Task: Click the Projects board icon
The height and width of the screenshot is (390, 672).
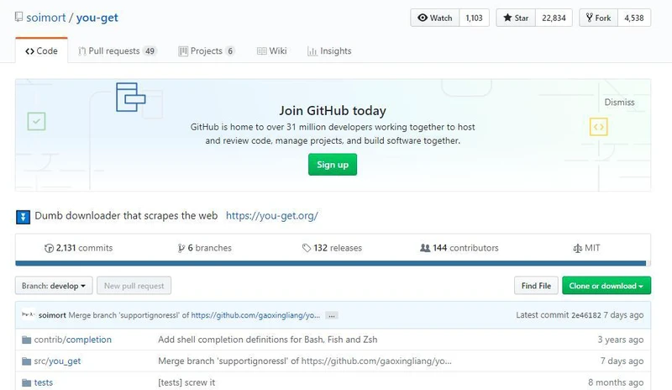Action: 183,51
